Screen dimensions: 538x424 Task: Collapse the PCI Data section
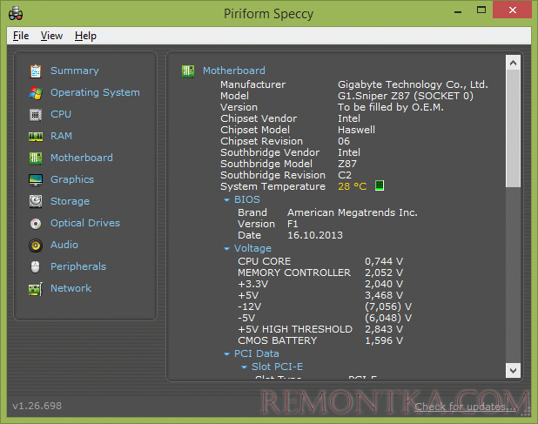coord(226,354)
